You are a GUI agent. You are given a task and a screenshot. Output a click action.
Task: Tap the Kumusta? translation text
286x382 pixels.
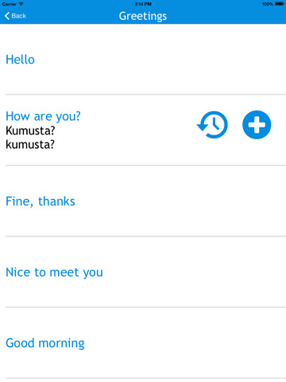coord(30,131)
